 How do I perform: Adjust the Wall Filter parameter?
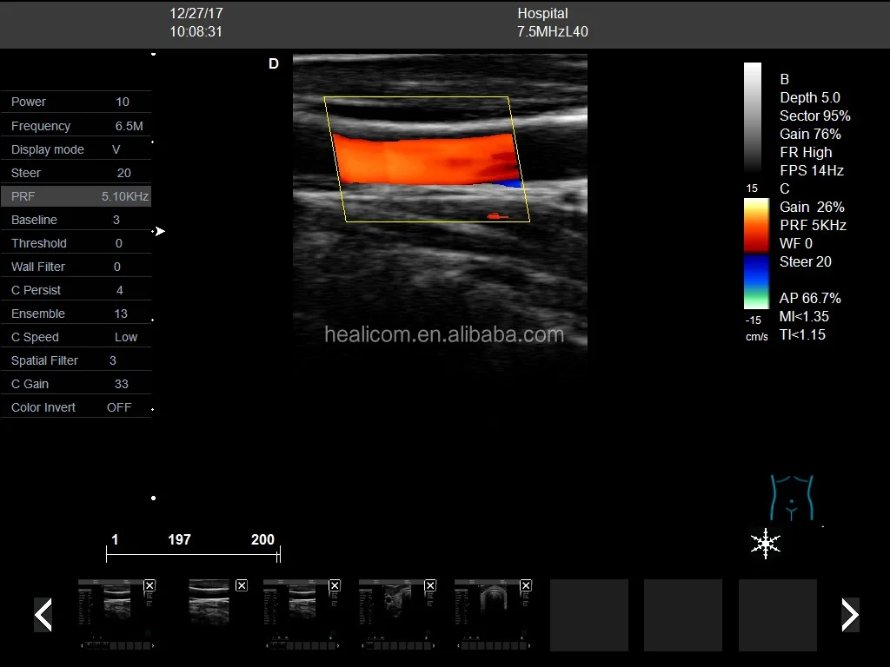pyautogui.click(x=76, y=267)
